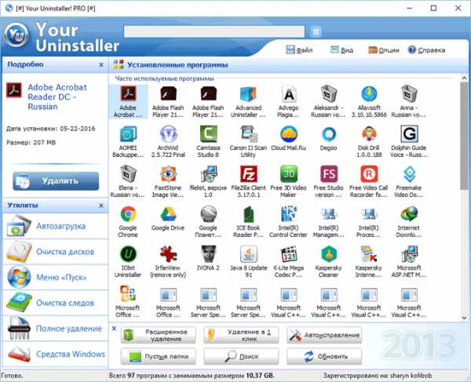
Task: Open Средства Windows utility
Action: pyautogui.click(x=55, y=354)
